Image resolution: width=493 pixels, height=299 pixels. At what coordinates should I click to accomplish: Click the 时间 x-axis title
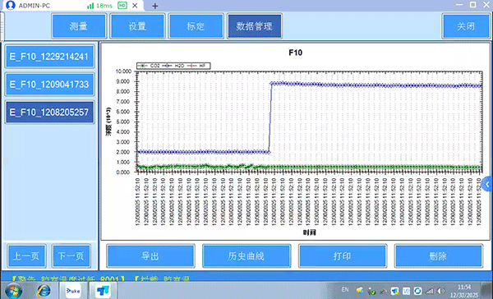click(x=310, y=232)
